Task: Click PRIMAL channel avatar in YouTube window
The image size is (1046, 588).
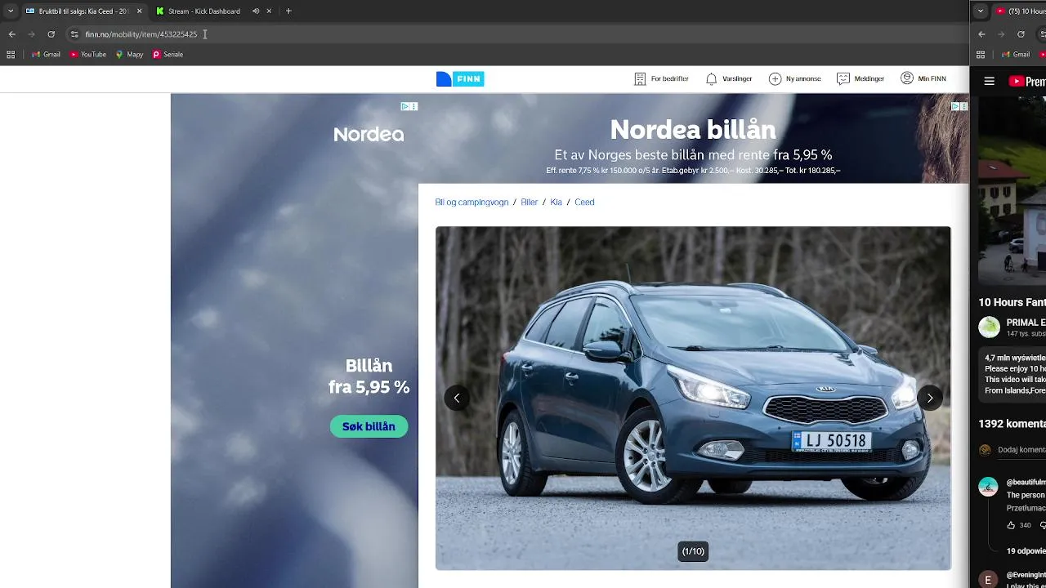Action: click(989, 327)
